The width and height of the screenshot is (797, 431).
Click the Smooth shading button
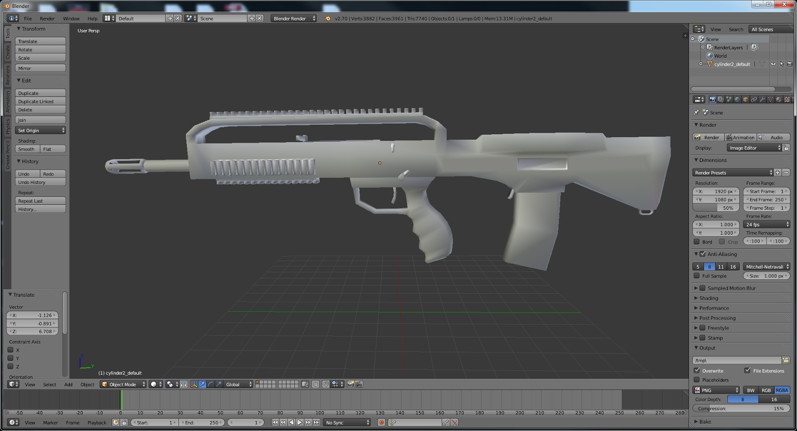27,149
